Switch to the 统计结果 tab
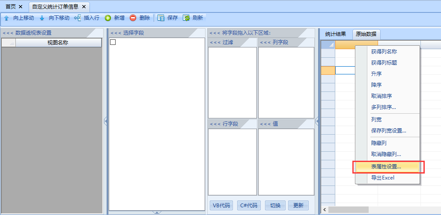This screenshot has width=441, height=215. (335, 35)
